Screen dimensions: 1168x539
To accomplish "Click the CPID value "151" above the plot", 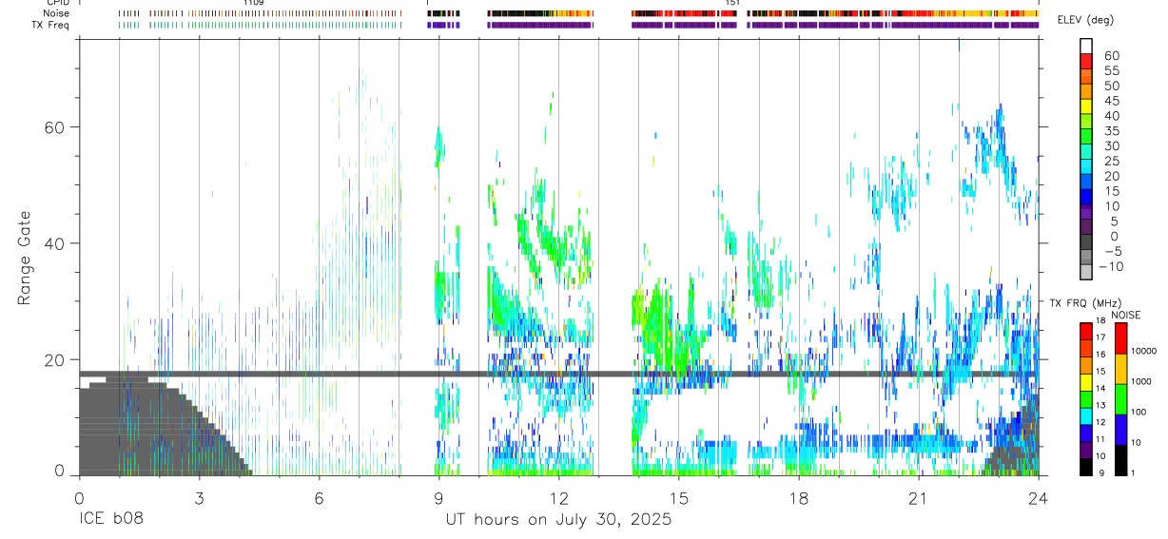I will 732,3.
